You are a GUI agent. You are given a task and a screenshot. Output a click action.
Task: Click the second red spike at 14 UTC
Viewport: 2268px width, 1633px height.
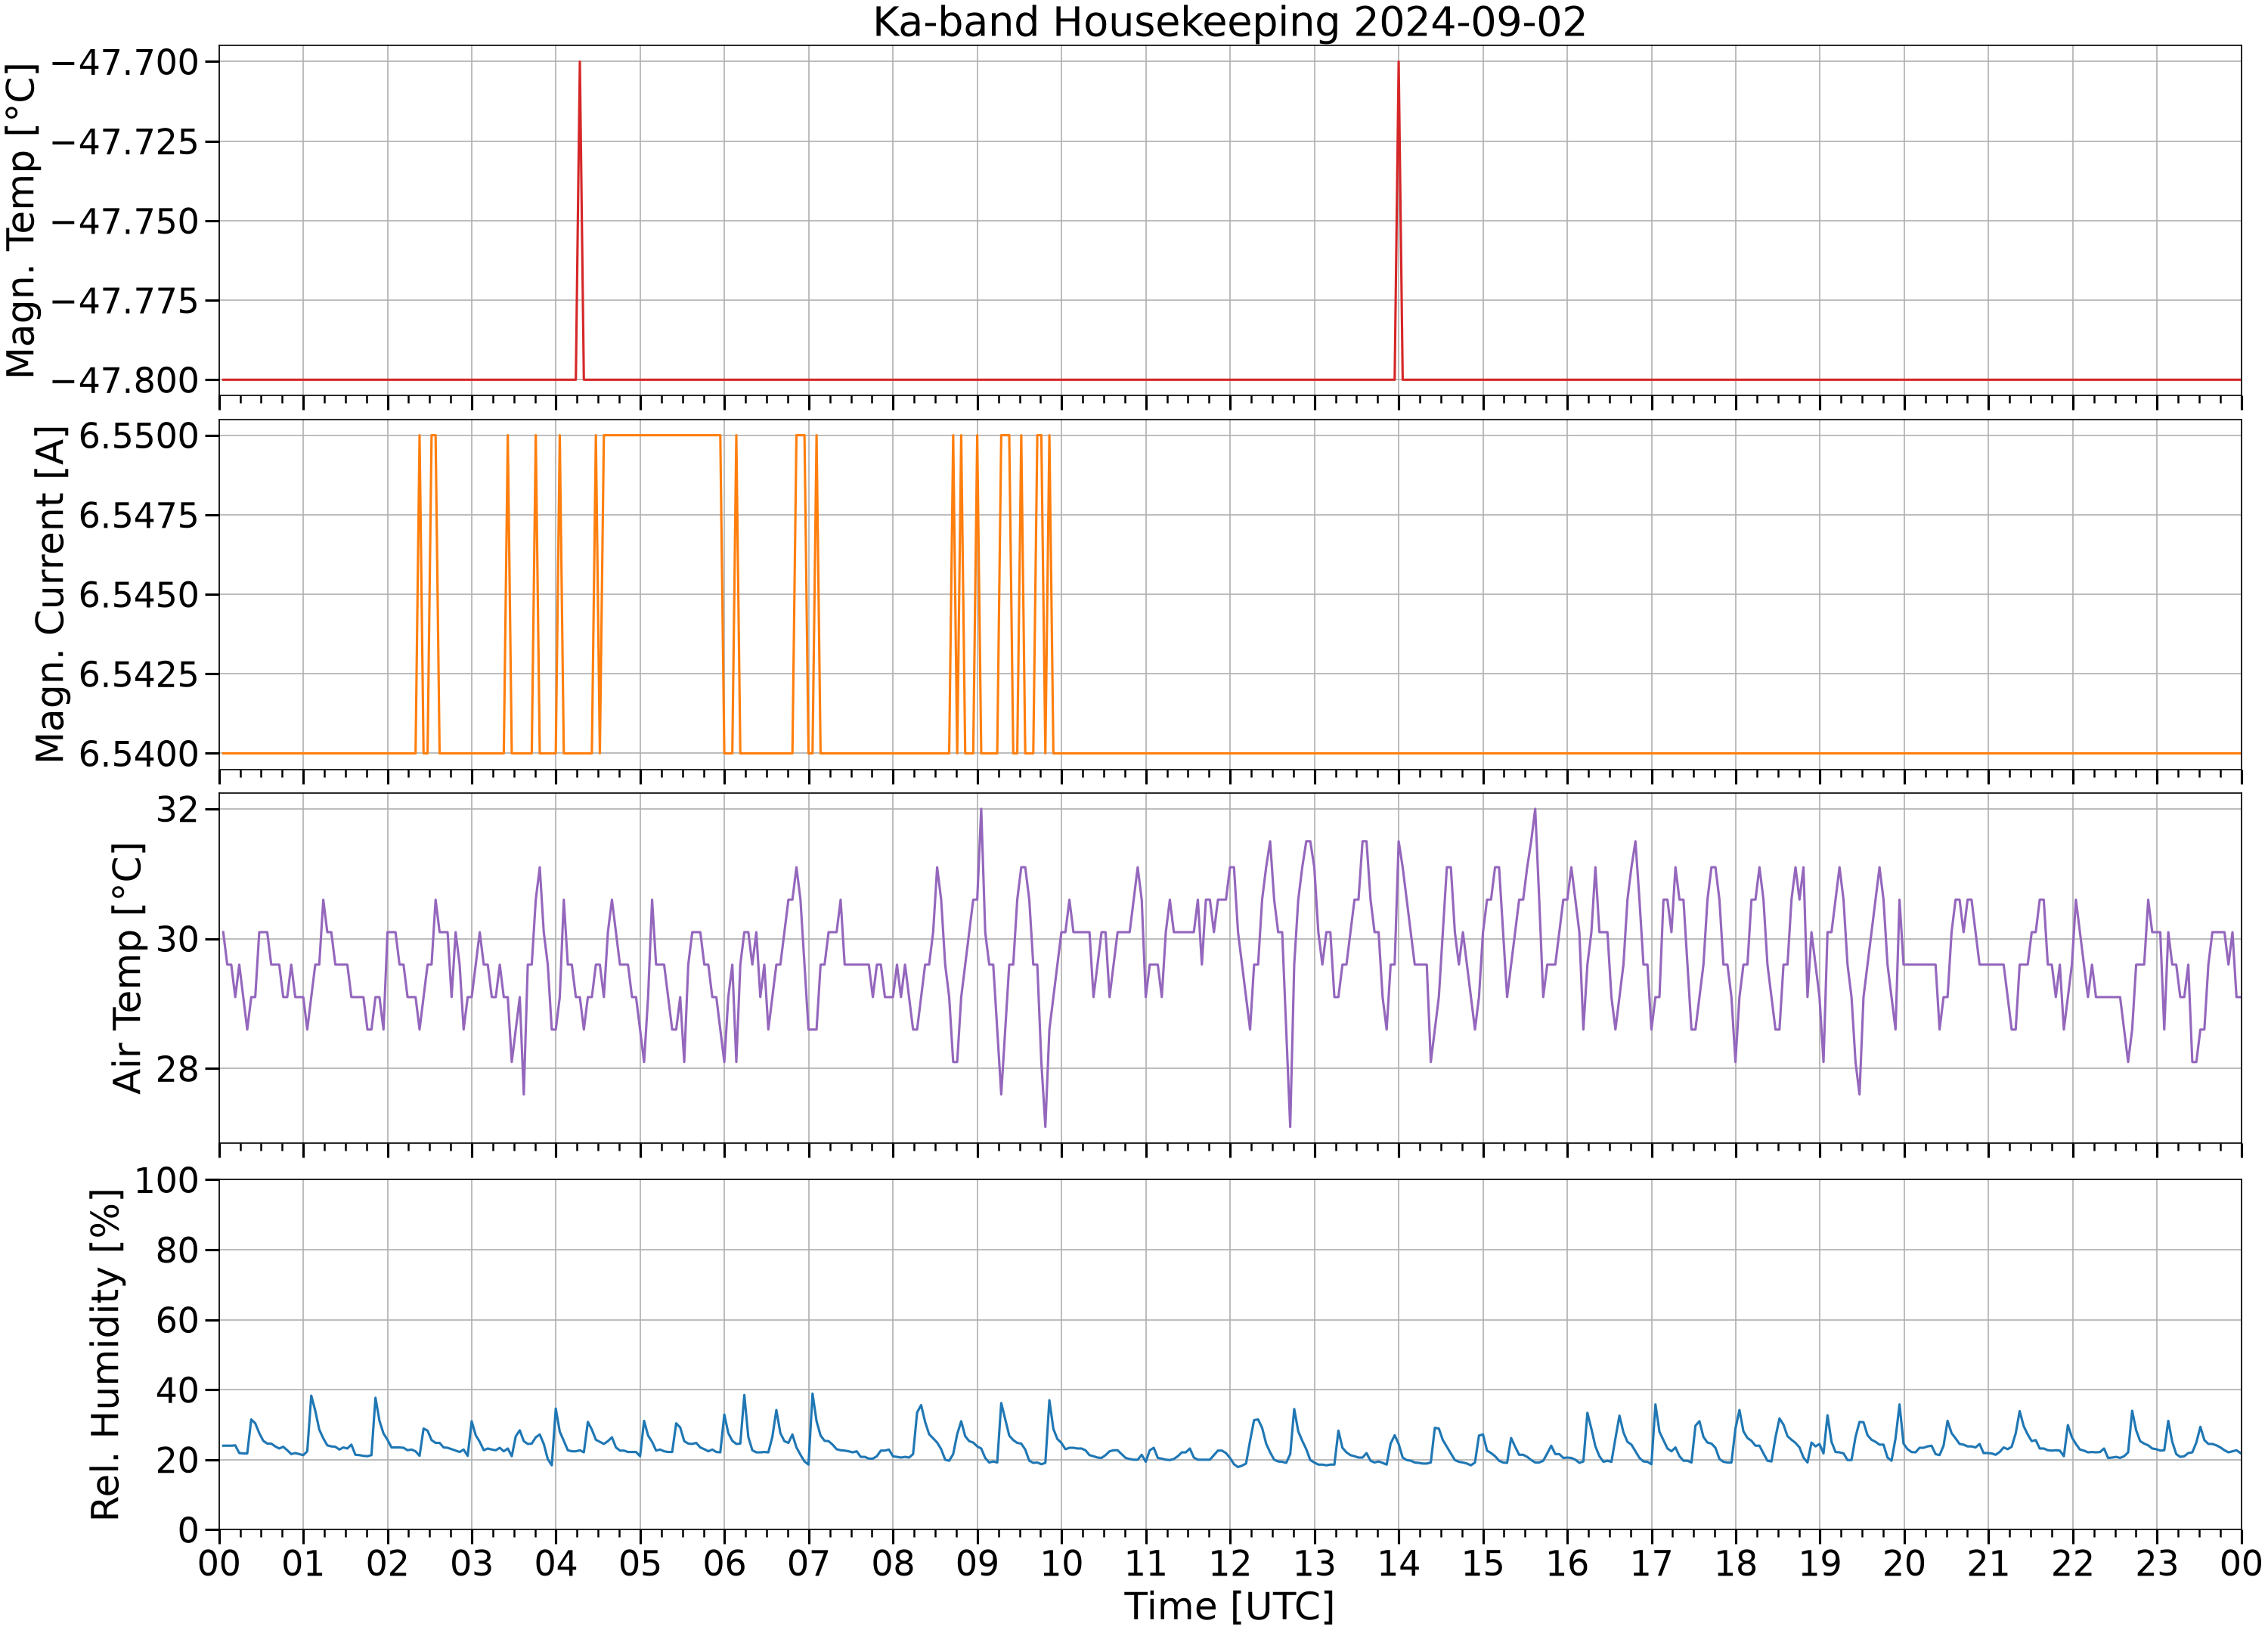1398,220
